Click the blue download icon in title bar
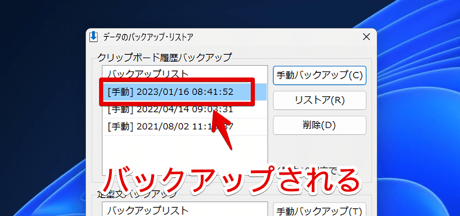Viewport: 460px width, 216px height. coord(93,36)
